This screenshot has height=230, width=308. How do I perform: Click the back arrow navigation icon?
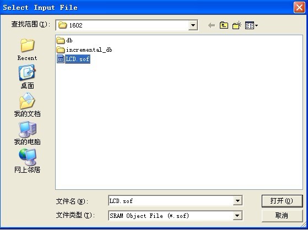click(212, 25)
